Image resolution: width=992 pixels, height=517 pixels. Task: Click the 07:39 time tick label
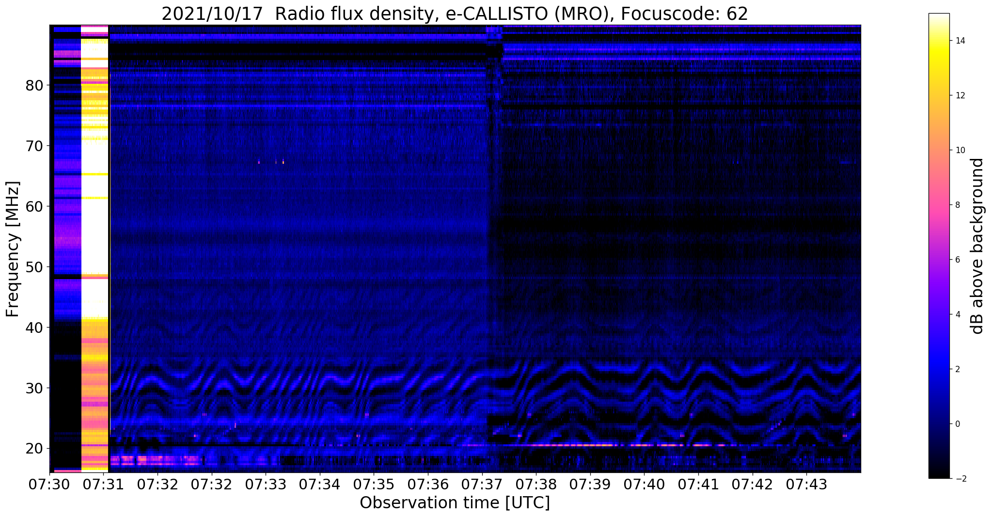tap(590, 484)
